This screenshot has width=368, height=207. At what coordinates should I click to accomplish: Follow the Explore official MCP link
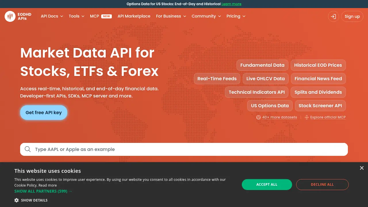328,117
